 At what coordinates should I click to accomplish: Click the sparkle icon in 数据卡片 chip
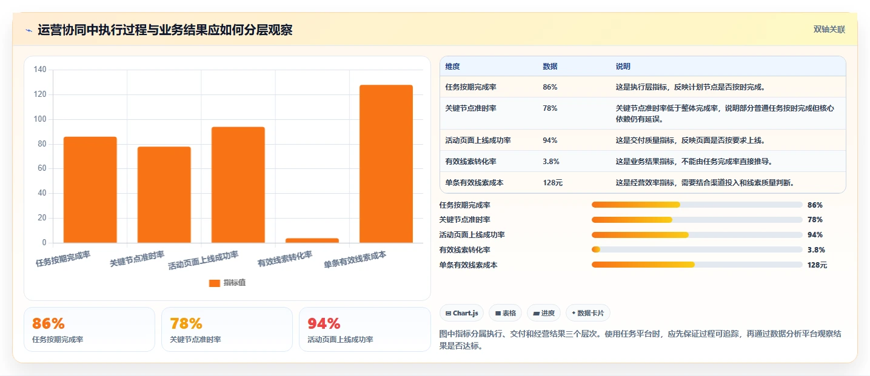pos(574,313)
